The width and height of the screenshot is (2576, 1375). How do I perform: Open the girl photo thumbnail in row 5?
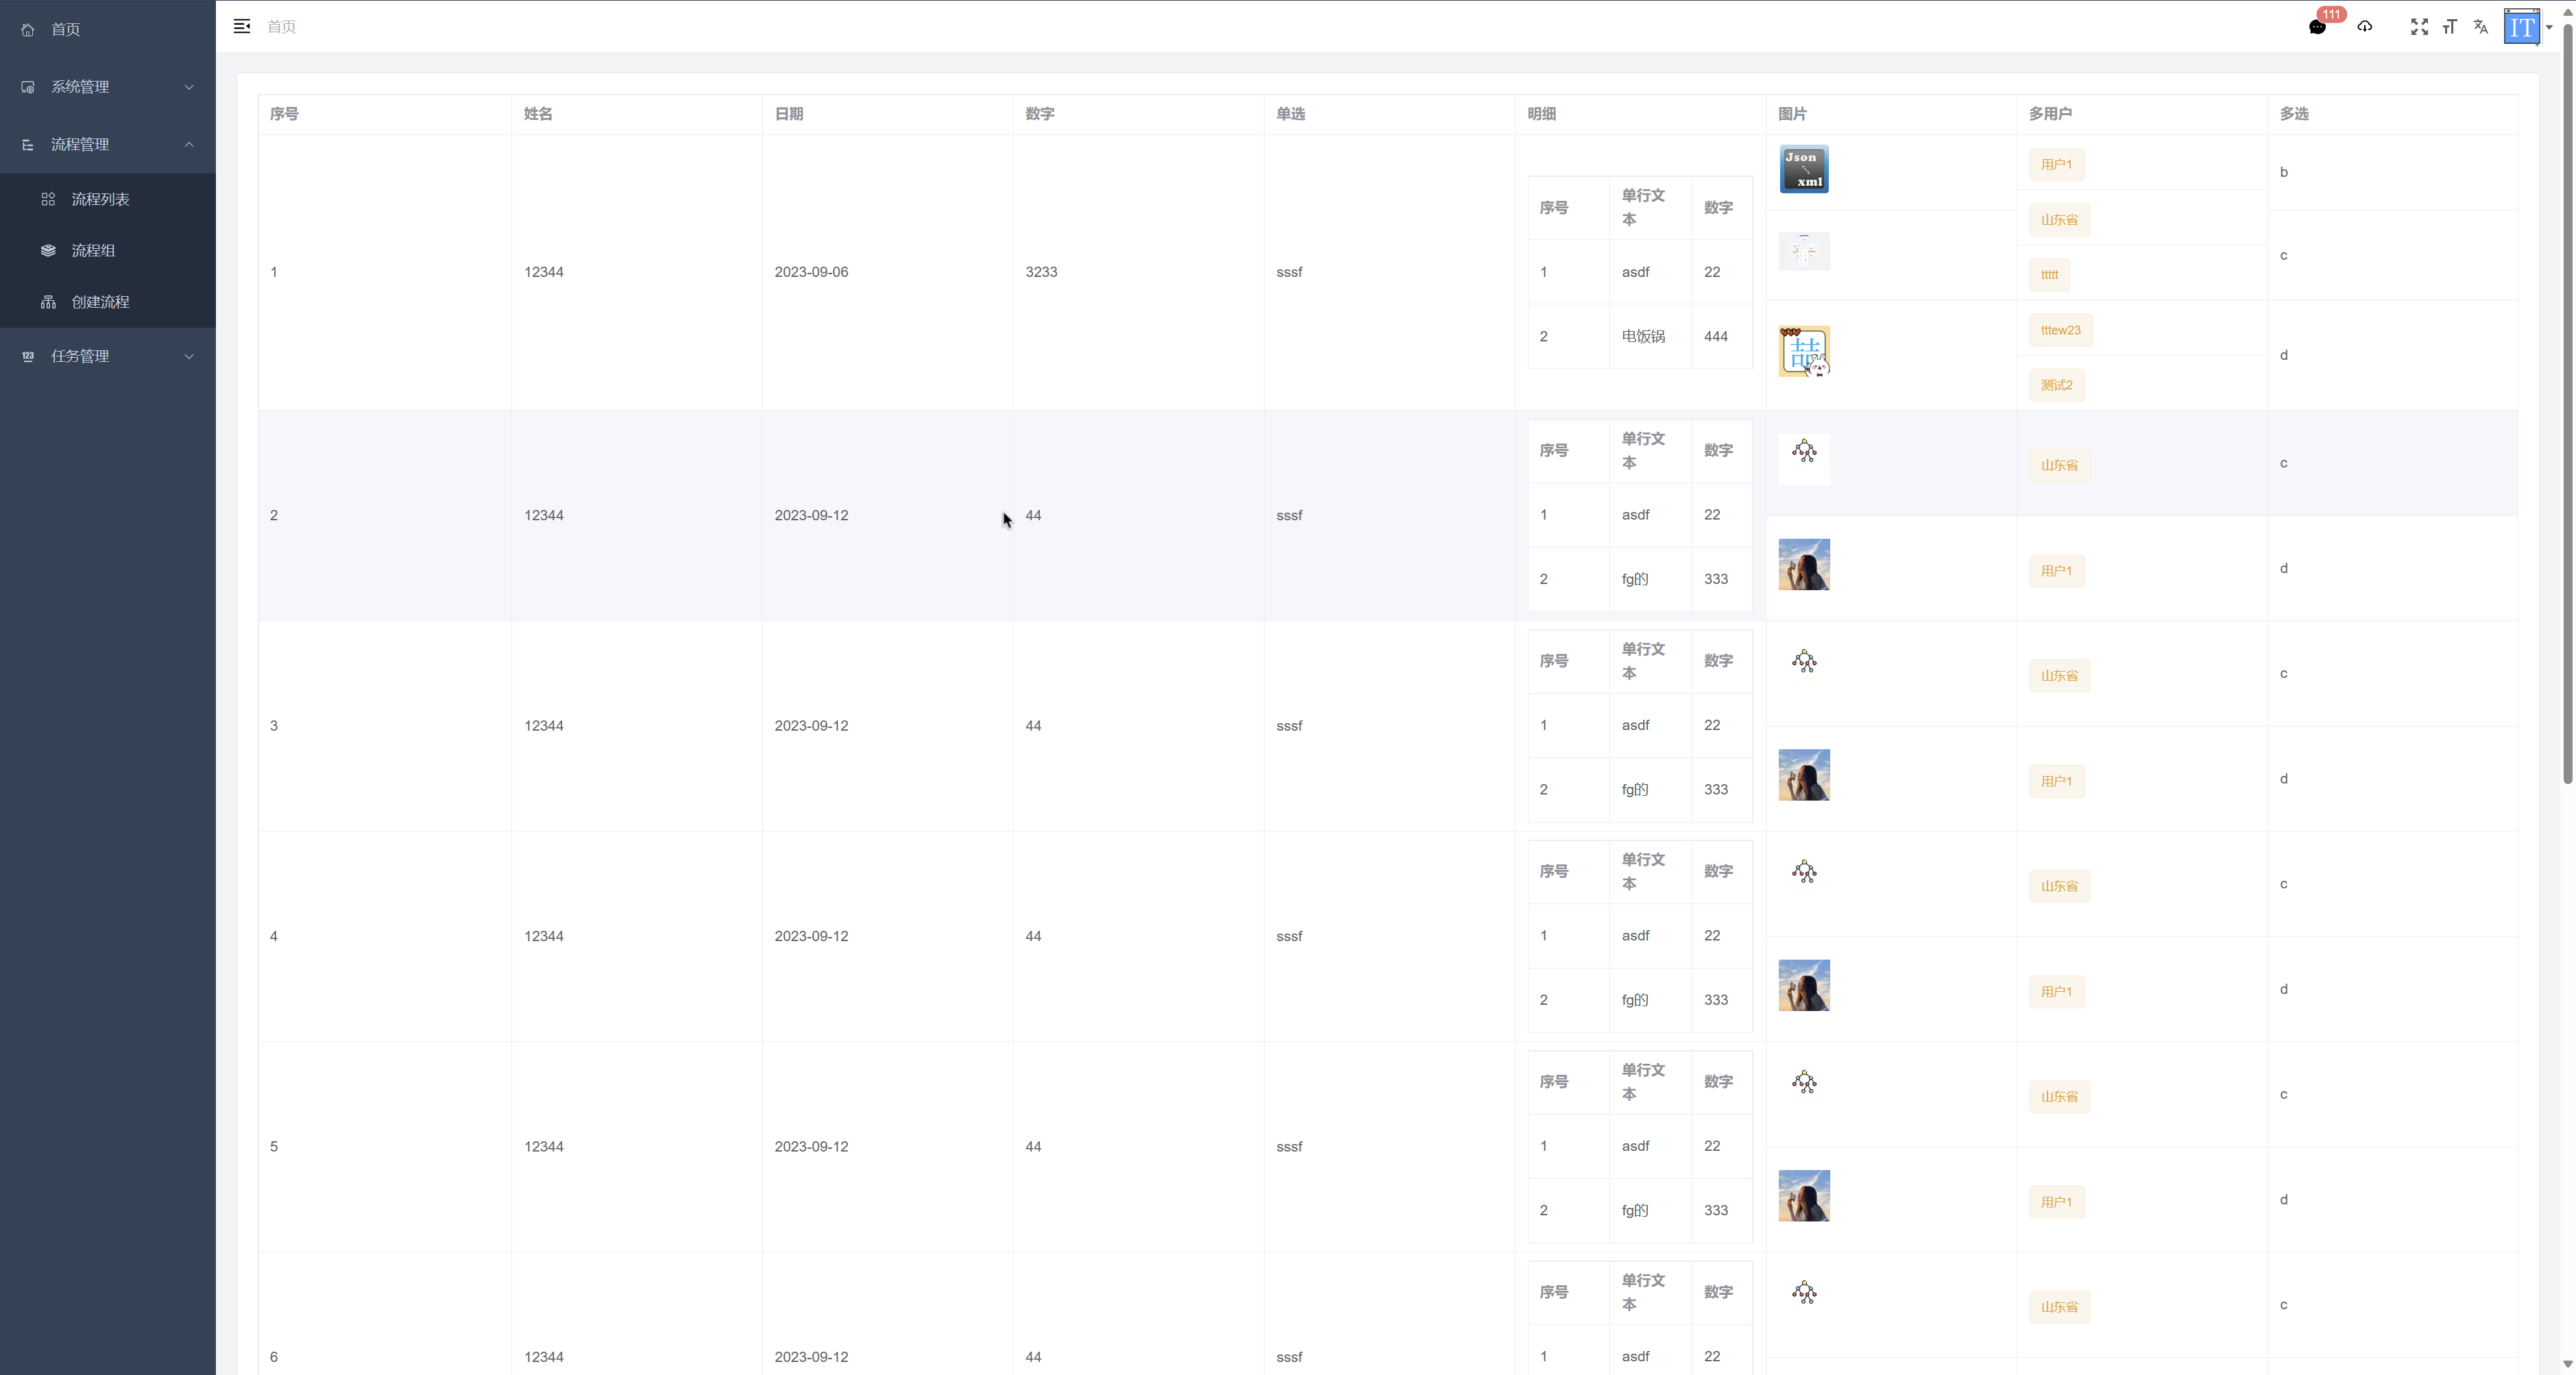click(x=1804, y=1196)
